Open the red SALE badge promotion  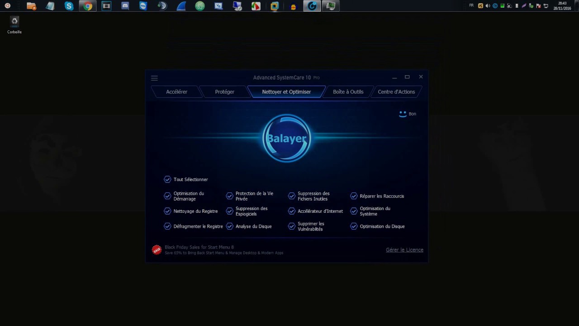click(157, 249)
